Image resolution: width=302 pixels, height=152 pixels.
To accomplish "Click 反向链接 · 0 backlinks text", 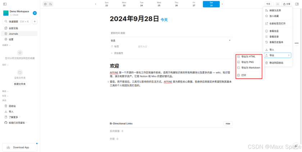I will [x=116, y=131].
